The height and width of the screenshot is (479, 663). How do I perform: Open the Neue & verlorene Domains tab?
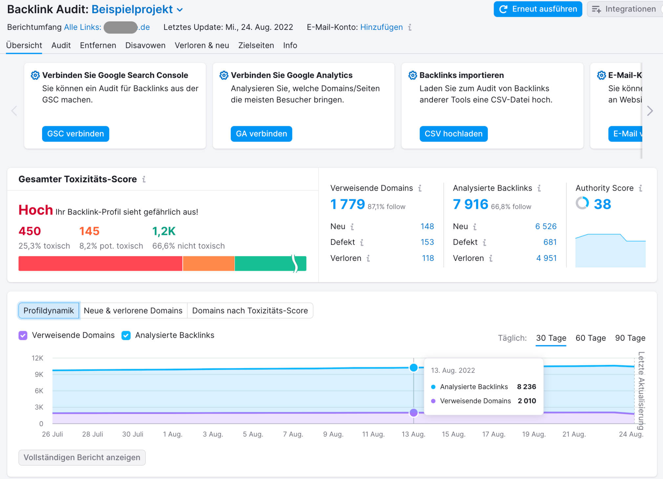click(x=133, y=310)
